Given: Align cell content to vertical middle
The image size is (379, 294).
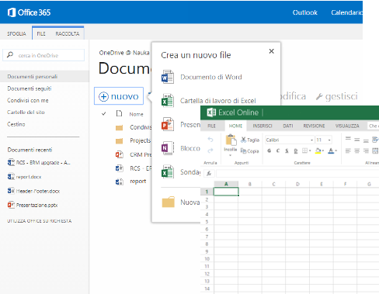Looking at the screenshot, I should point(357,140).
